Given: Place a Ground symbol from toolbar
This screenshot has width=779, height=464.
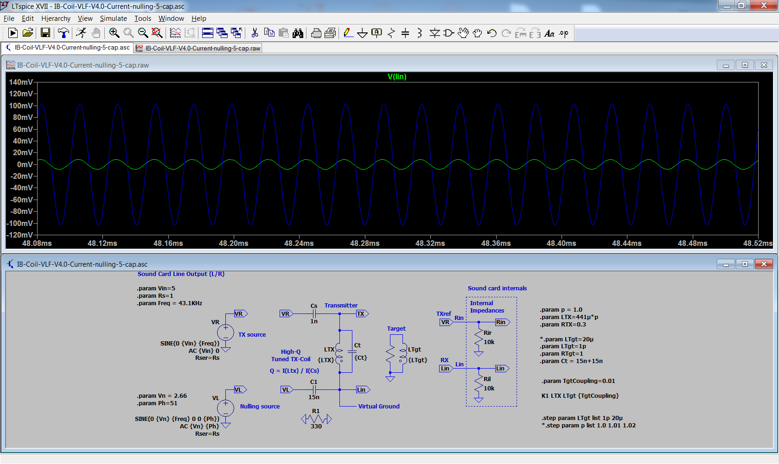Looking at the screenshot, I should tap(363, 33).
